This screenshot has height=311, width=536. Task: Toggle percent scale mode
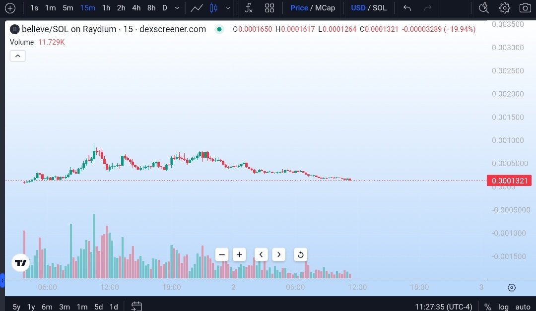[487, 307]
